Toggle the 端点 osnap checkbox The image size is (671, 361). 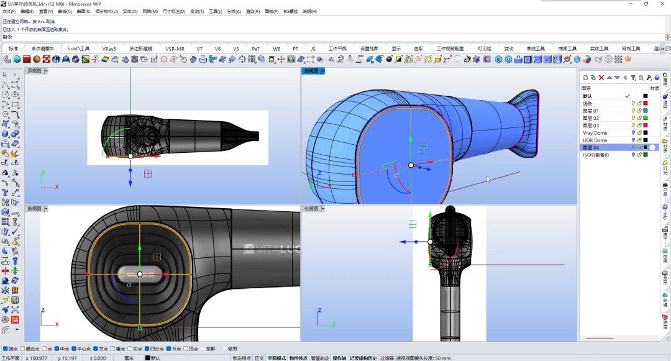tap(5, 349)
